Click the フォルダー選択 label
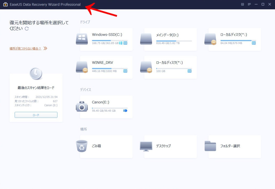275x189 pixels. [x=230, y=146]
